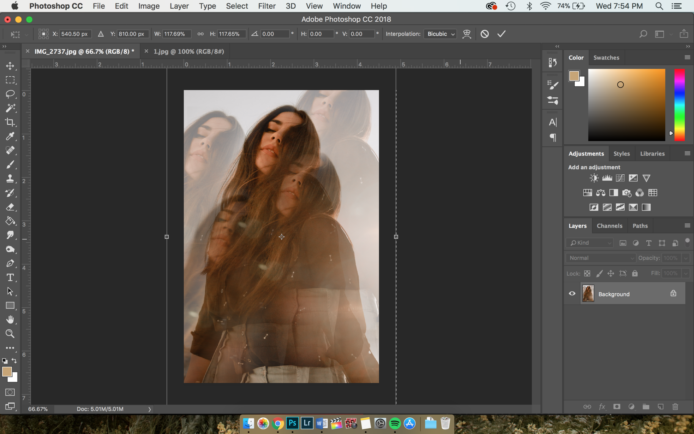Select the Magic Wand tool

pyautogui.click(x=10, y=108)
